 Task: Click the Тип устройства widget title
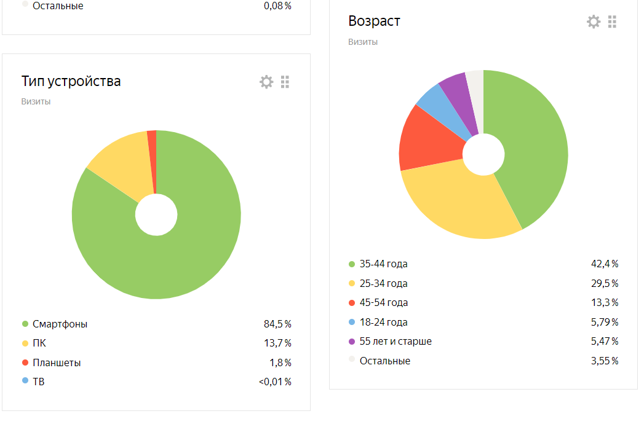click(x=71, y=81)
